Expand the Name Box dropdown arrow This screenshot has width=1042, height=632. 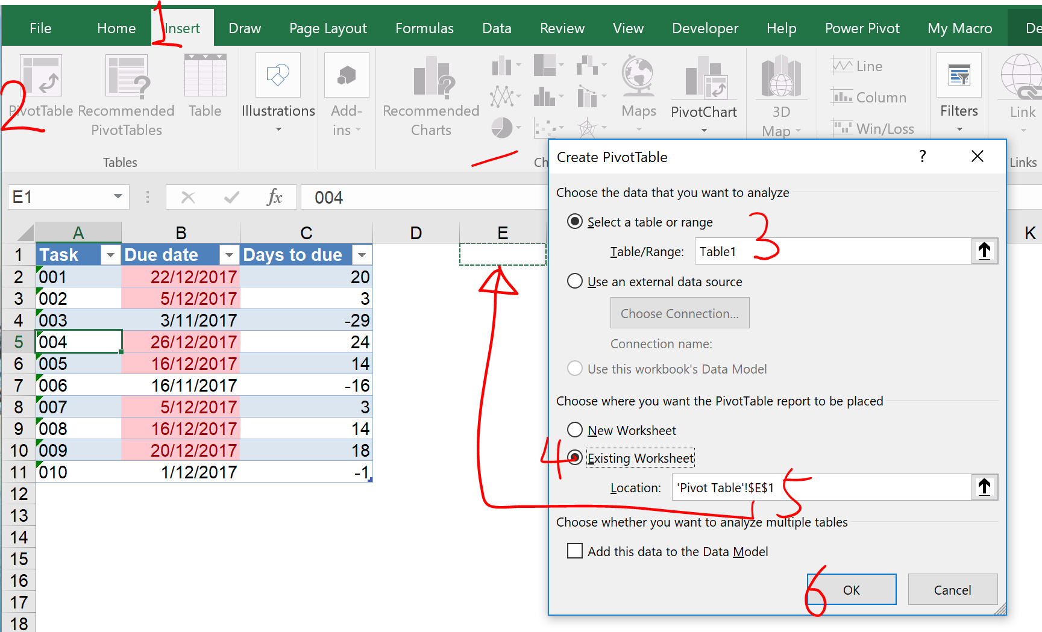click(x=118, y=196)
